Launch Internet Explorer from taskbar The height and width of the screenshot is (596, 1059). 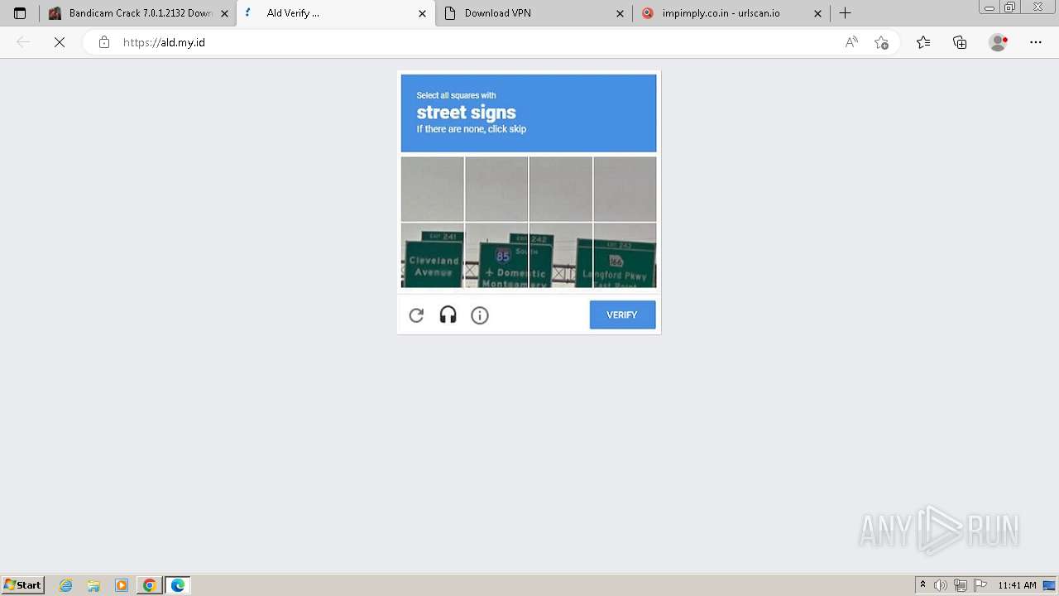(66, 585)
